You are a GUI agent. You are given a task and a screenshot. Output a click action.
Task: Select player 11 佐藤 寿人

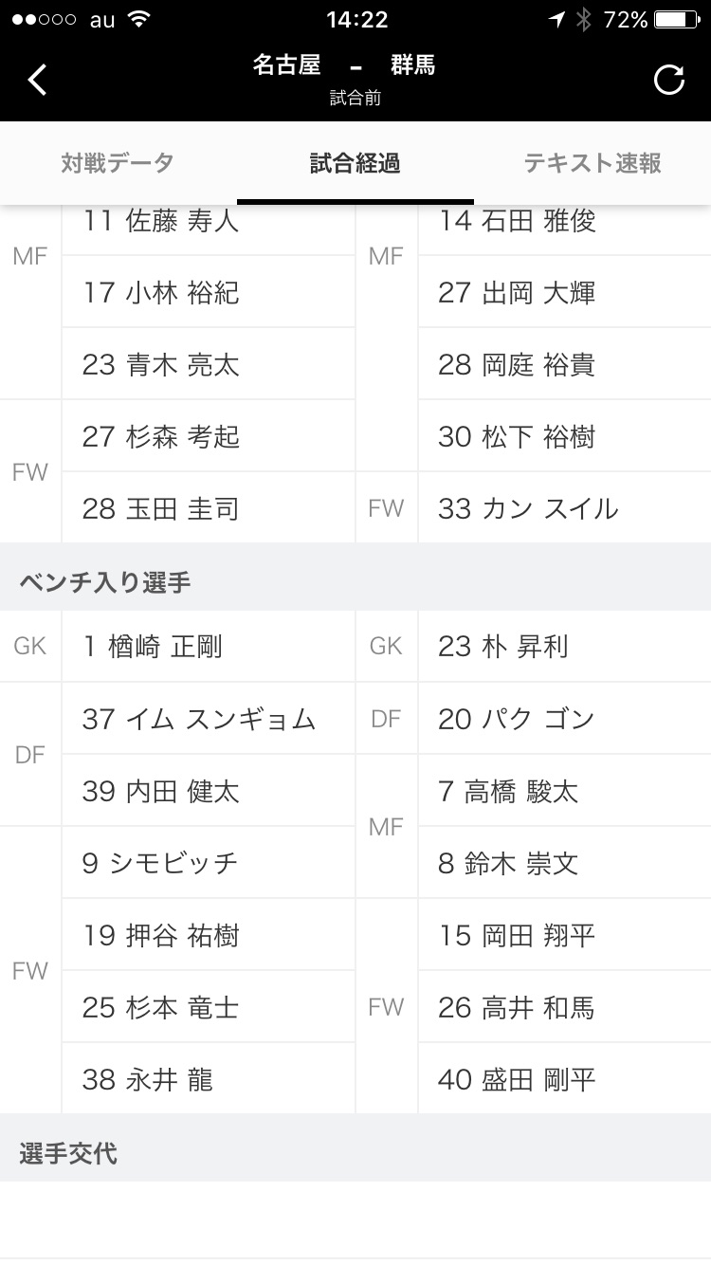click(x=209, y=223)
